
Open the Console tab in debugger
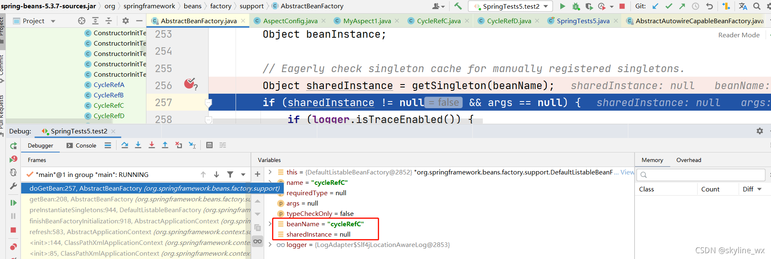click(x=81, y=145)
